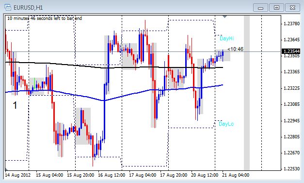Click the 1.22530 level on price scale

point(291,168)
